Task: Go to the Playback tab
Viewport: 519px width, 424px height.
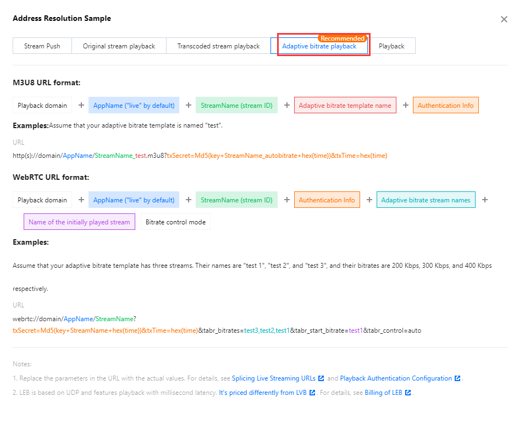Action: tap(391, 46)
